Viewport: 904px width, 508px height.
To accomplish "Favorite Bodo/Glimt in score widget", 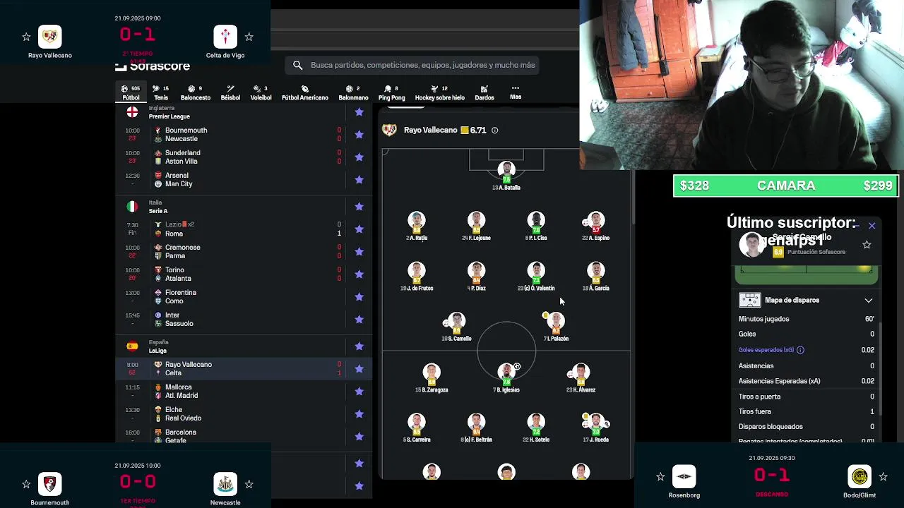I will 883,477.
